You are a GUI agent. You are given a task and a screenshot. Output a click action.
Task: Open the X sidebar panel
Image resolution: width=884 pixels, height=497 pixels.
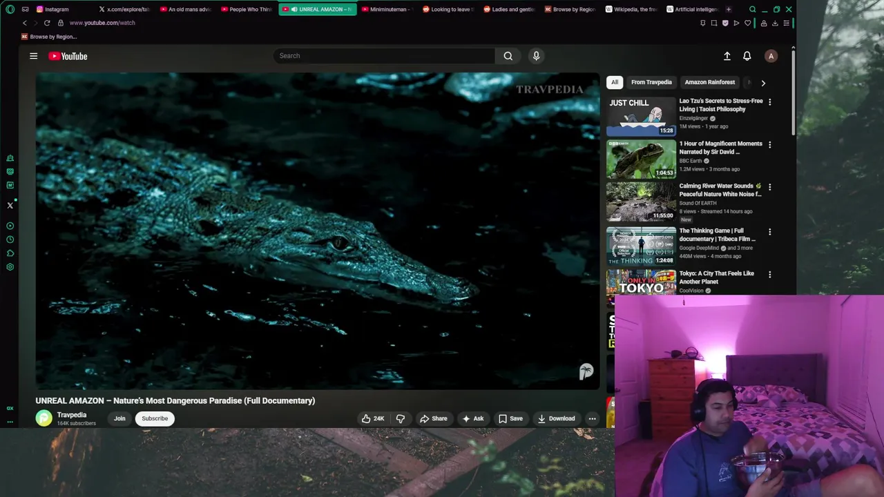coord(10,205)
